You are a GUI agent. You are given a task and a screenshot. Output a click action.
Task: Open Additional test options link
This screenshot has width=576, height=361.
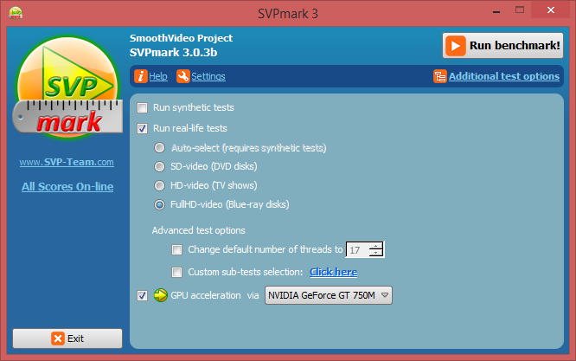coord(504,76)
